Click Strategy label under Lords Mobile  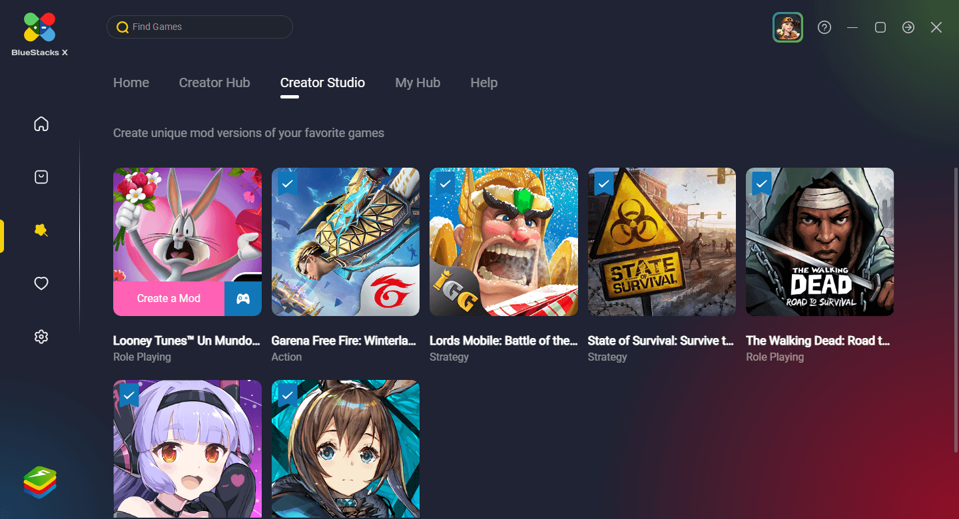pos(450,357)
